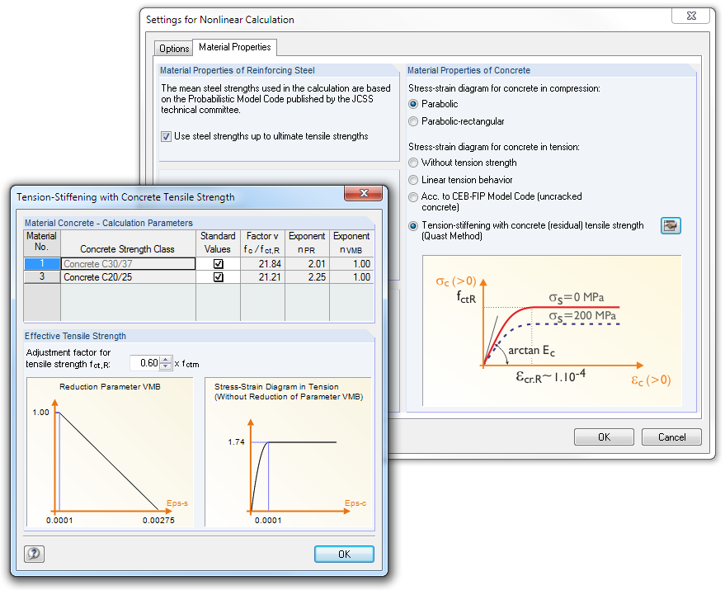The image size is (725, 590).
Task: Select the Parabolic-rectangular option
Action: (412, 120)
